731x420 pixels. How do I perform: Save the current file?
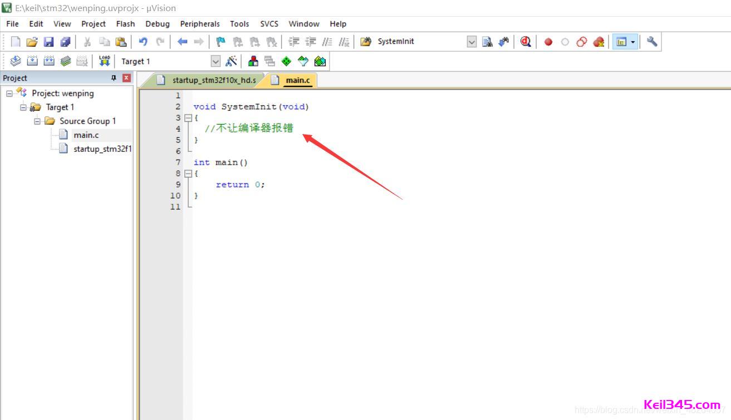coord(49,42)
